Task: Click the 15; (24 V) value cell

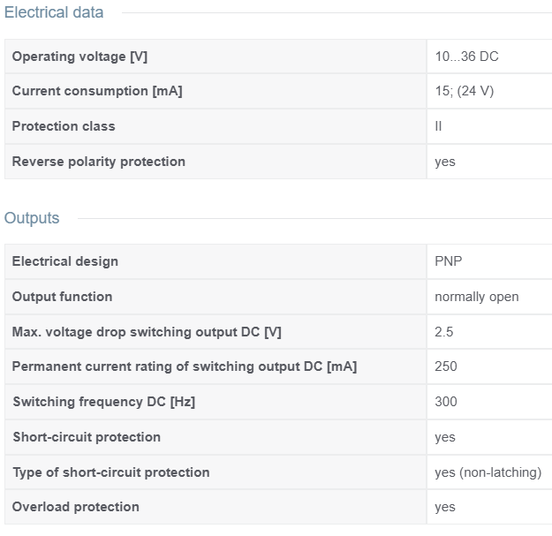Action: coord(464,91)
